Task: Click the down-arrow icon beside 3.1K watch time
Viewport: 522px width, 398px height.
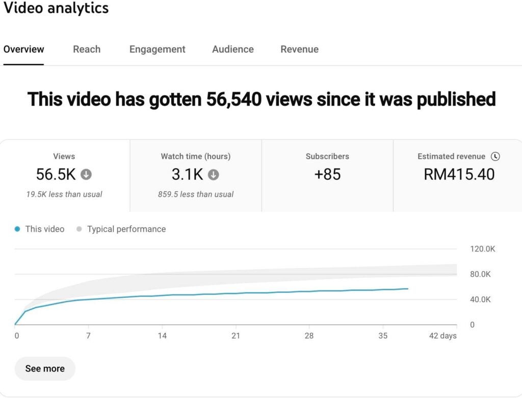Action: pos(214,175)
